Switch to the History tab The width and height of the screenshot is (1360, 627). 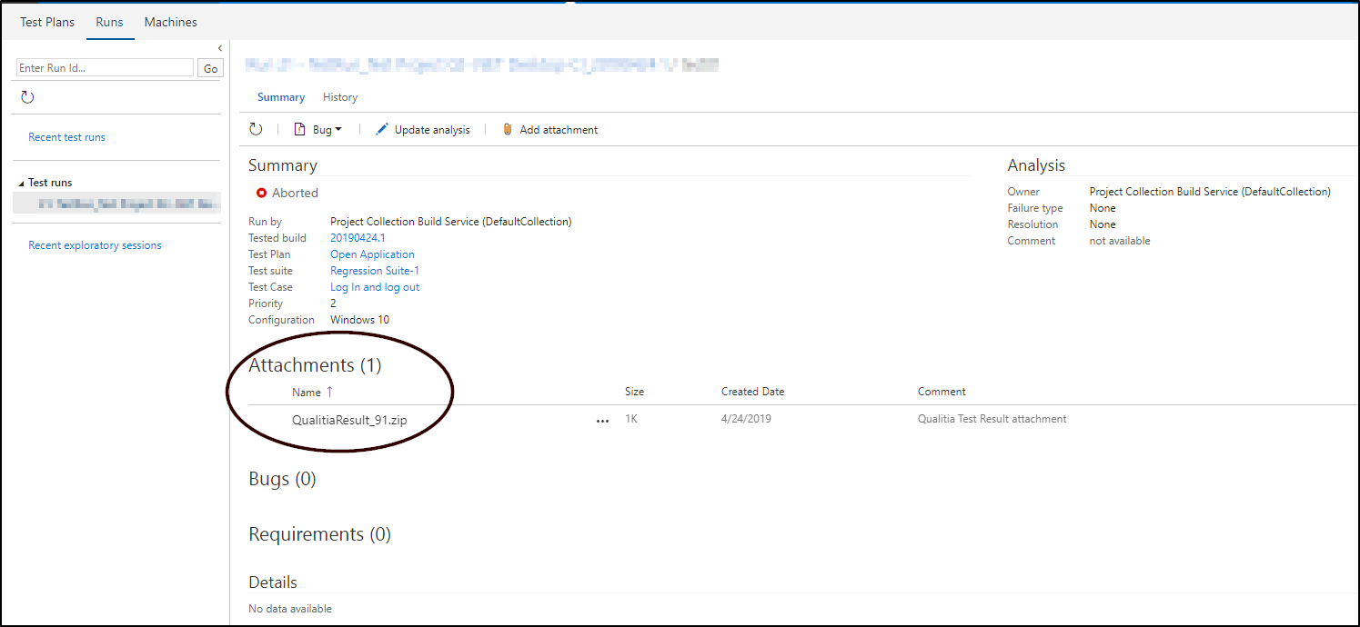pyautogui.click(x=339, y=97)
